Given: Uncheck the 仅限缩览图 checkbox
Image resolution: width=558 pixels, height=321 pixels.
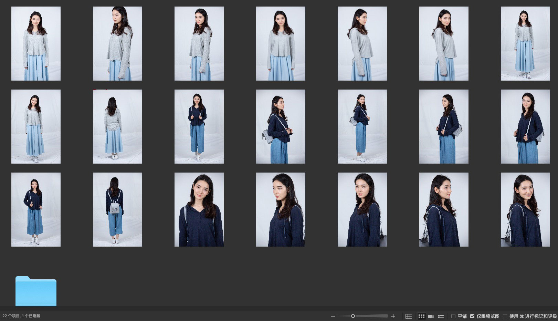Looking at the screenshot, I should (472, 316).
